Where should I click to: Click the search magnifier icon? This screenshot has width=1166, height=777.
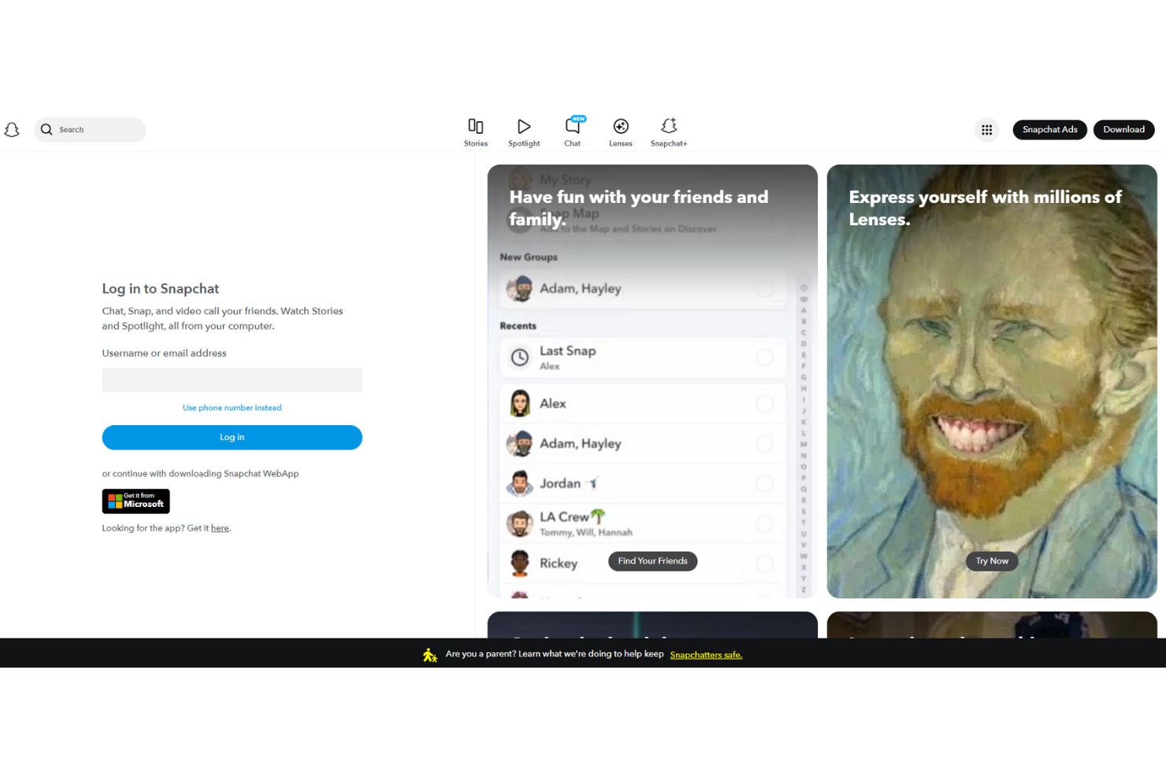[x=46, y=129]
